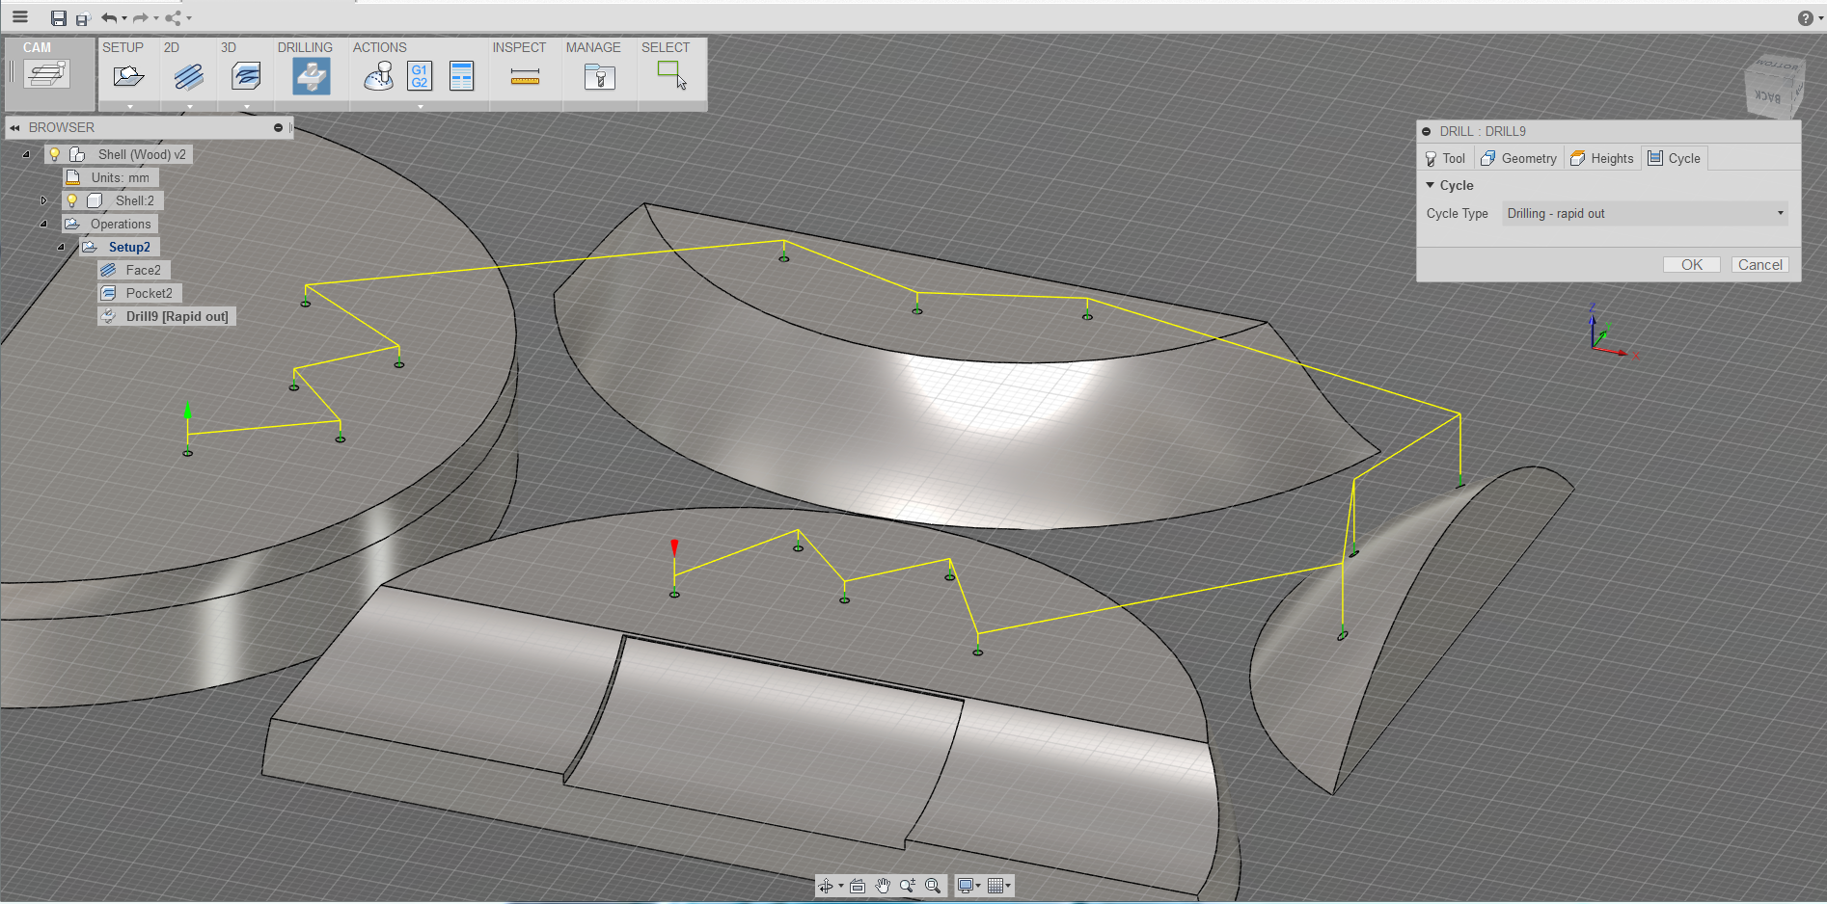Expand the Shell:2 tree node
The width and height of the screenshot is (1827, 904).
[43, 200]
